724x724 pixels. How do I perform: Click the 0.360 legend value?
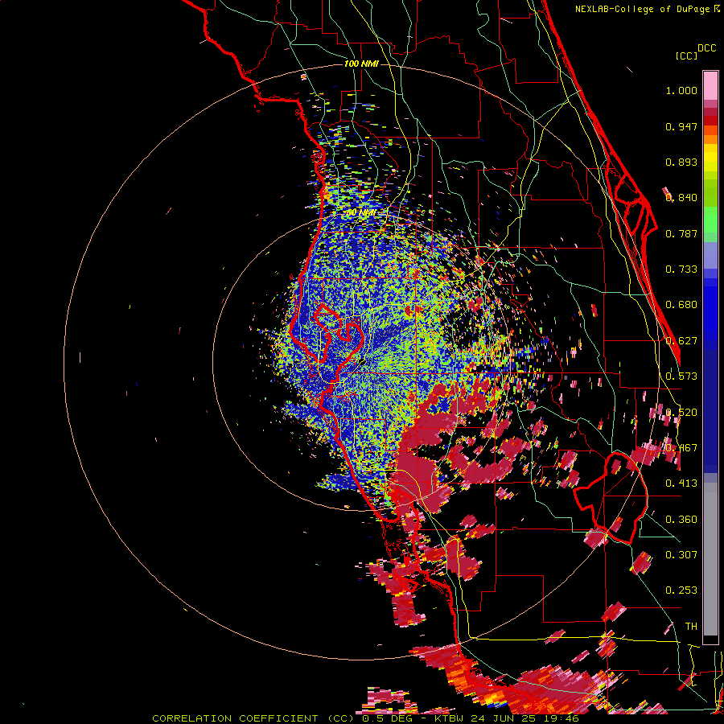pos(681,520)
